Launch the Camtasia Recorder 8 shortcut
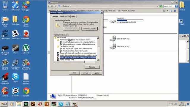The width and height of the screenshot is (190, 107). (x=26, y=64)
